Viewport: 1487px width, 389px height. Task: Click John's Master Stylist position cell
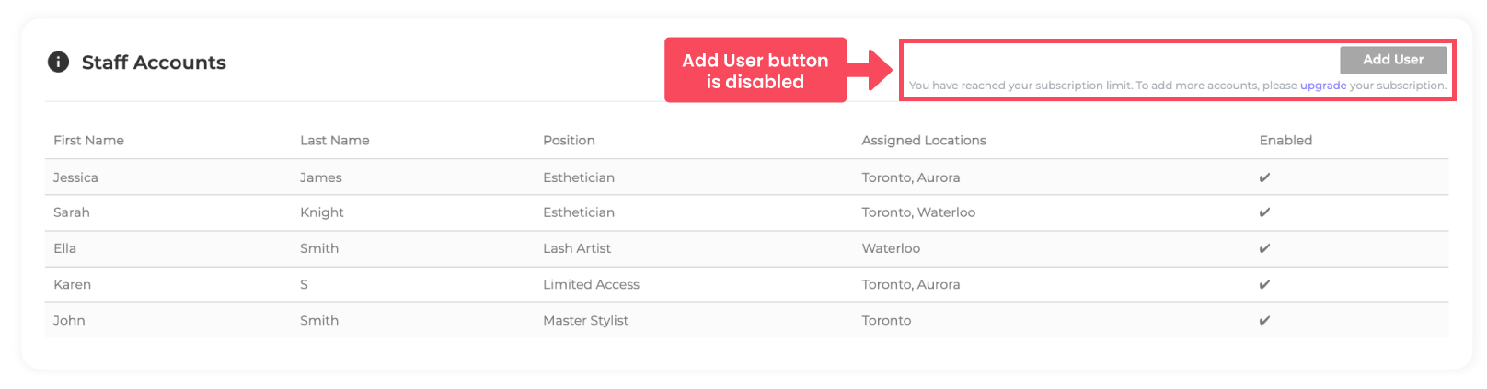585,320
